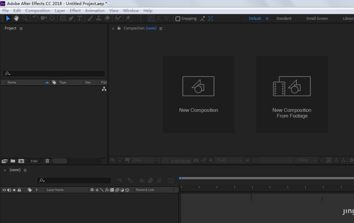Open the Composition panel options menu

pos(161,28)
